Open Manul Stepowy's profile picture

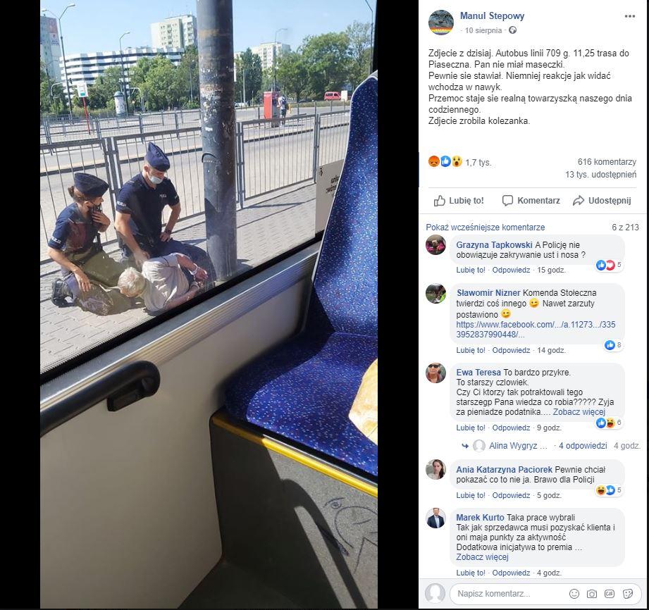click(441, 23)
